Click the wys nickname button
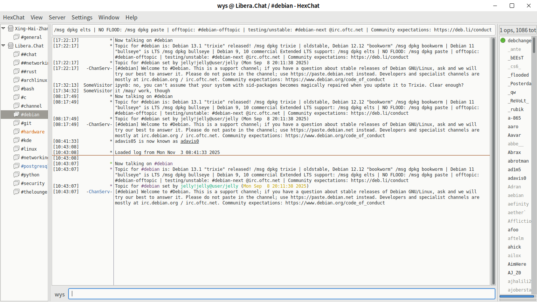 pos(60,294)
